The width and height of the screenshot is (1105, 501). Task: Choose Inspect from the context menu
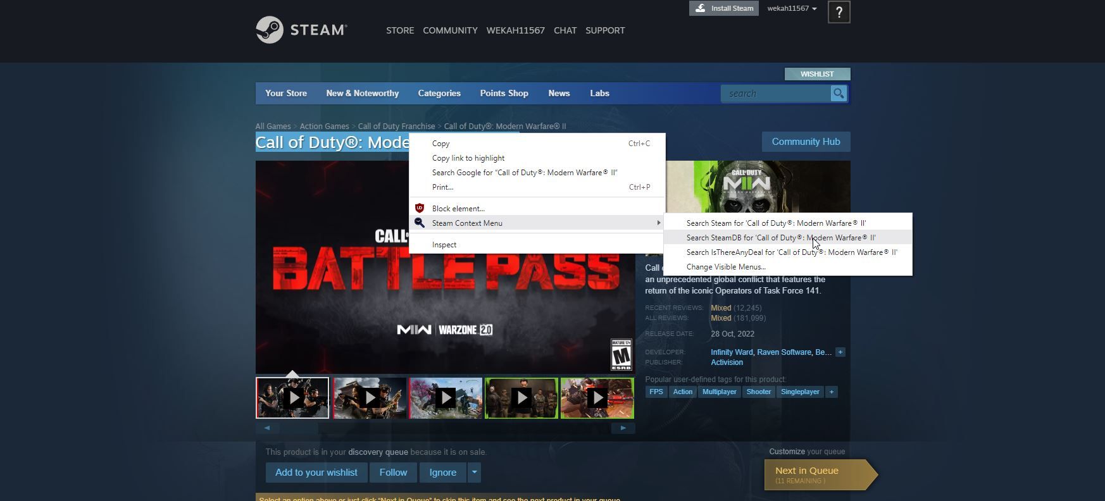pyautogui.click(x=537, y=245)
